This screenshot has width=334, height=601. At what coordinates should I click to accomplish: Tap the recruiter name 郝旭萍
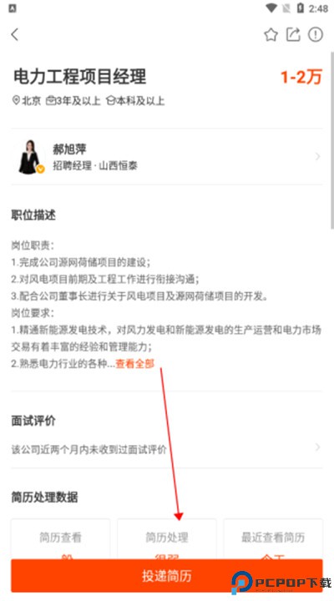[x=69, y=149]
